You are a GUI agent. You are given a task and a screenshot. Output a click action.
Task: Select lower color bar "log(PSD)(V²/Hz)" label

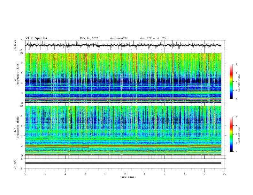tap(239, 136)
